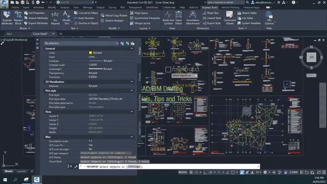This screenshot has width=327, height=184.
Task: Click Export Style in Dimension panel
Action: pos(212,23)
